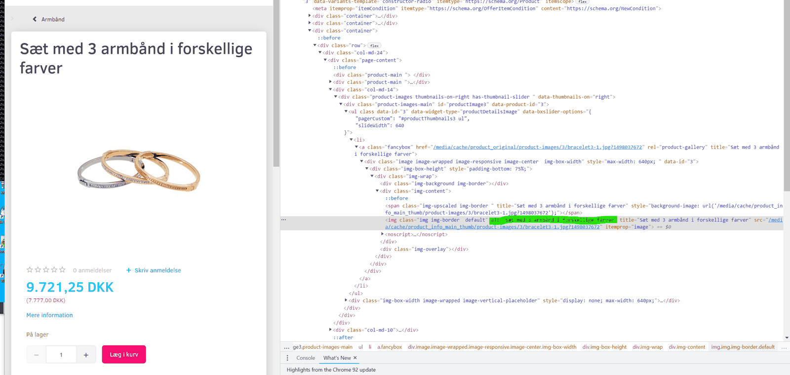Switch to the Console drawer tab

click(x=306, y=358)
